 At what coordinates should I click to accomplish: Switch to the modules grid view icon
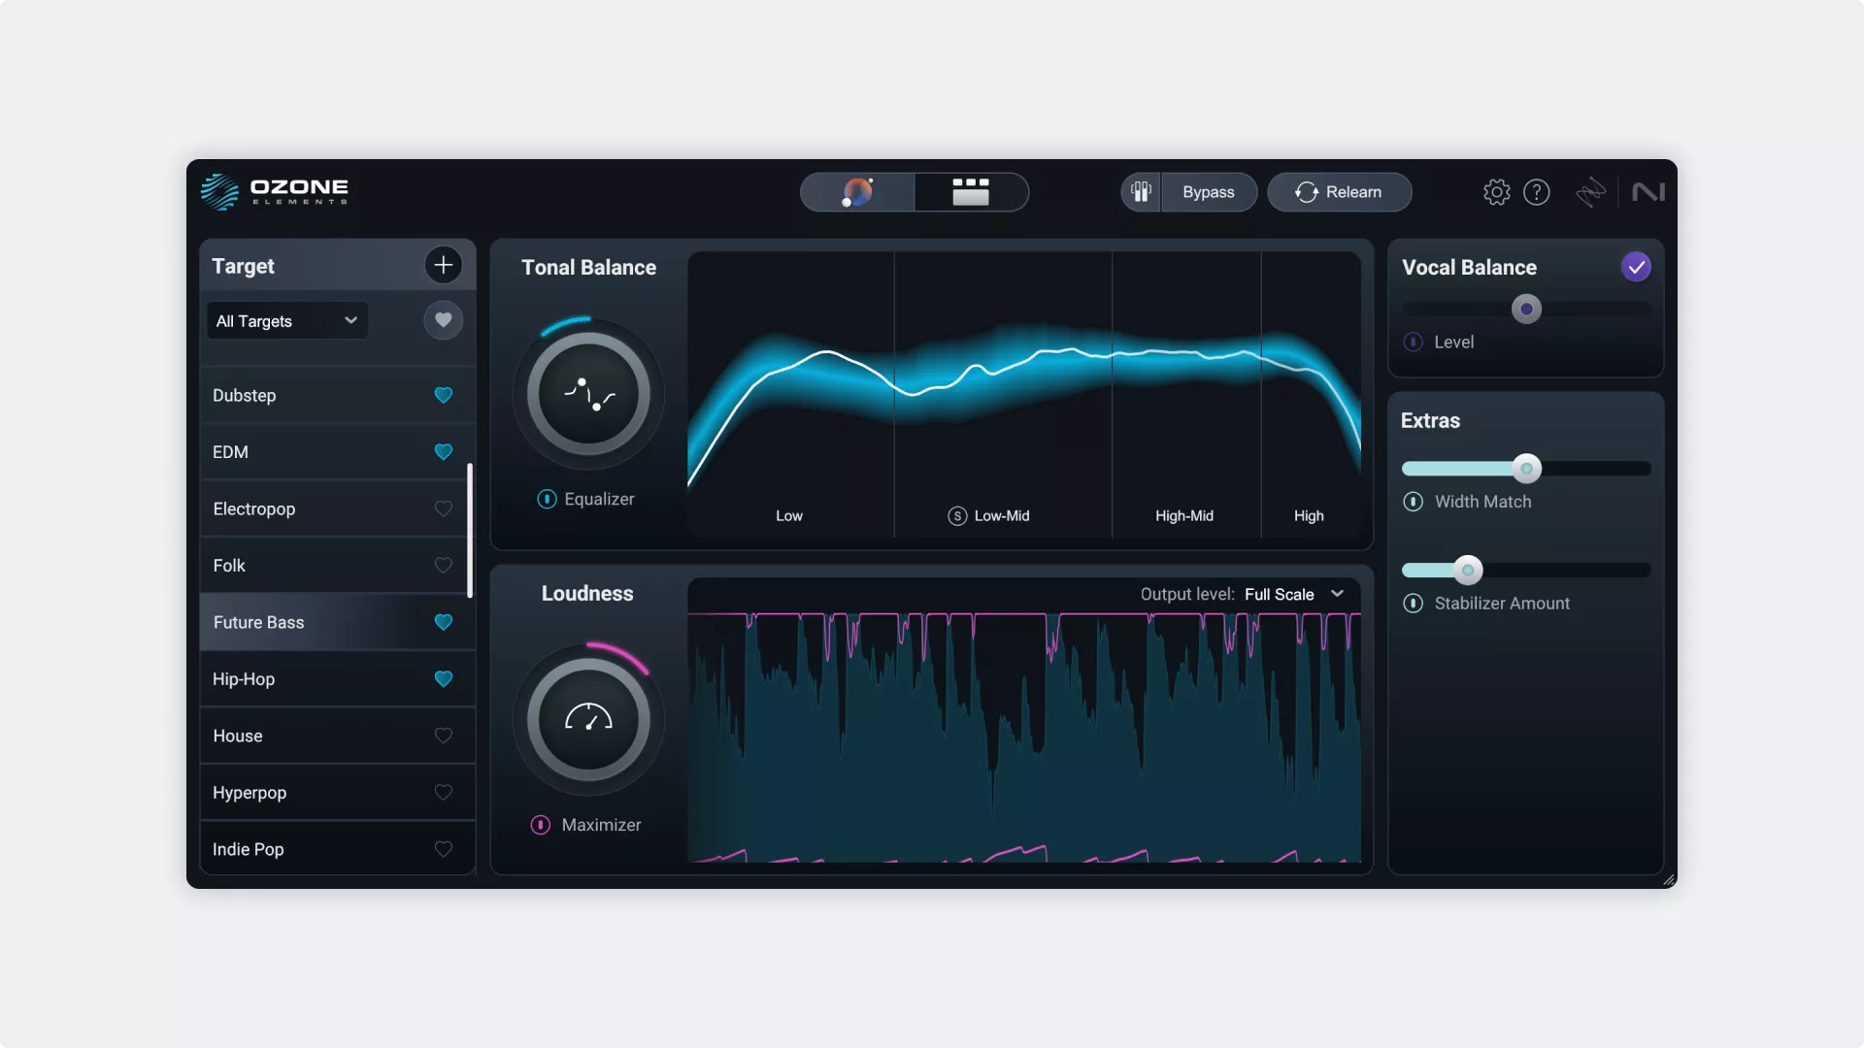(970, 192)
